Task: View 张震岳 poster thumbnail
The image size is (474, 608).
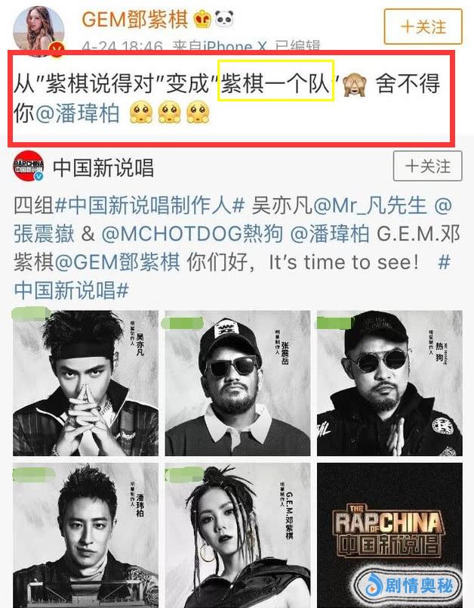Action: point(238,383)
